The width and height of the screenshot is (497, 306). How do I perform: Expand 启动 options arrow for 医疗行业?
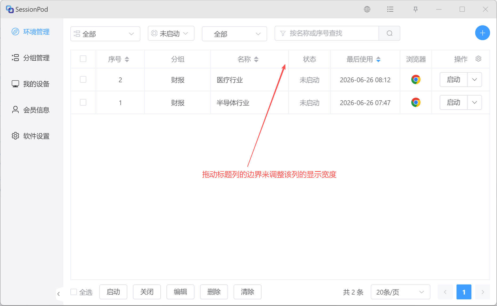pos(474,80)
